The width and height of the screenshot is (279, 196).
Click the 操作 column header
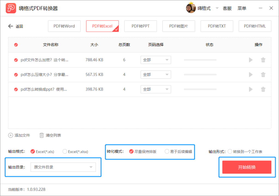pos(258,45)
